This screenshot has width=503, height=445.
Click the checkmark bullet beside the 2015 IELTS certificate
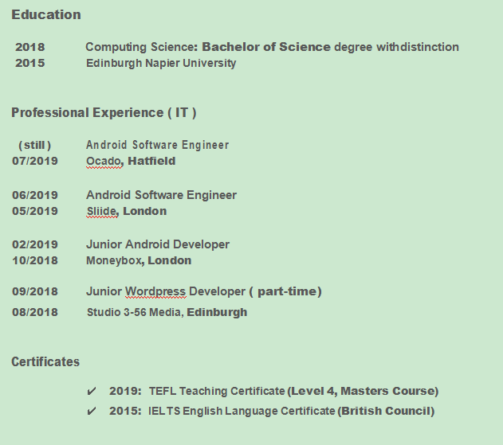click(92, 412)
